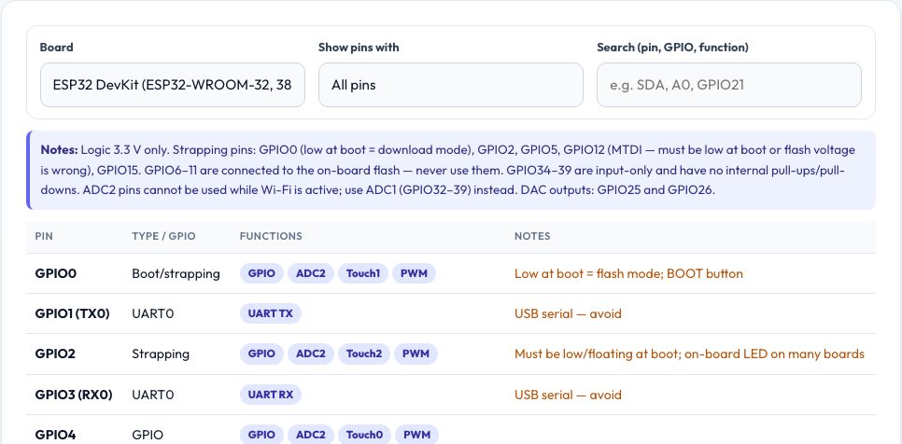Click 'Strapping' type in GPIO2 row
Screen dimensions: 902x444
click(x=161, y=354)
